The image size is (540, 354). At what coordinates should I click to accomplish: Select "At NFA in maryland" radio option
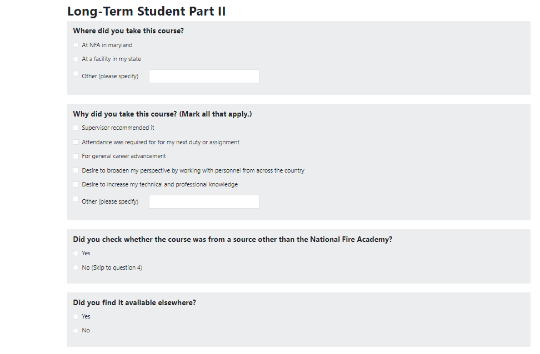[76, 45]
